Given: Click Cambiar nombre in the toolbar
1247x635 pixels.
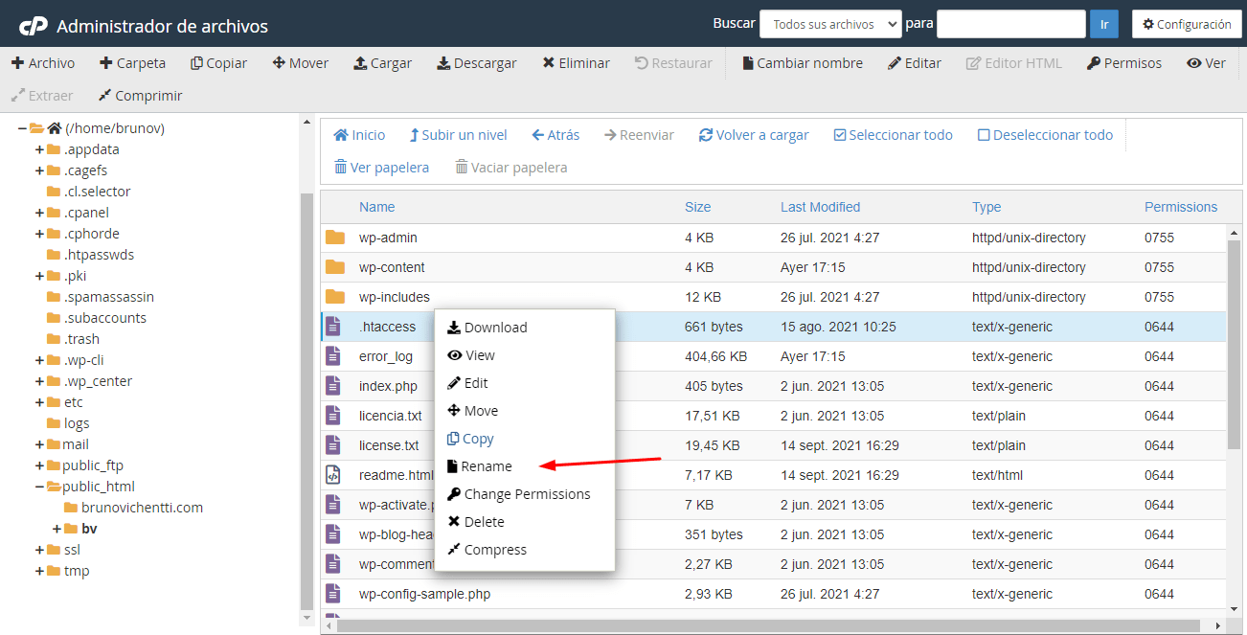Looking at the screenshot, I should point(803,63).
